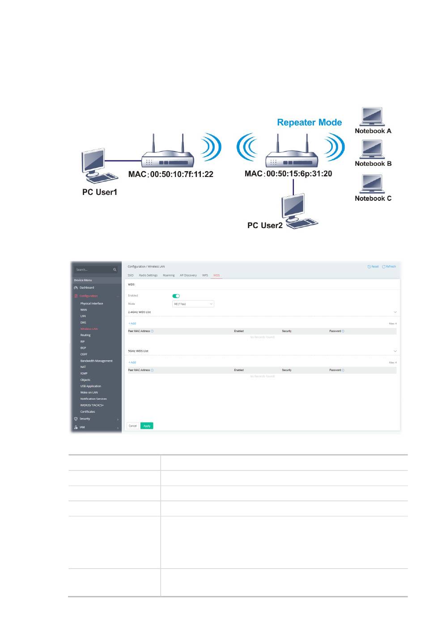Add a peer to 2.4GHz WDS List

click(132, 324)
